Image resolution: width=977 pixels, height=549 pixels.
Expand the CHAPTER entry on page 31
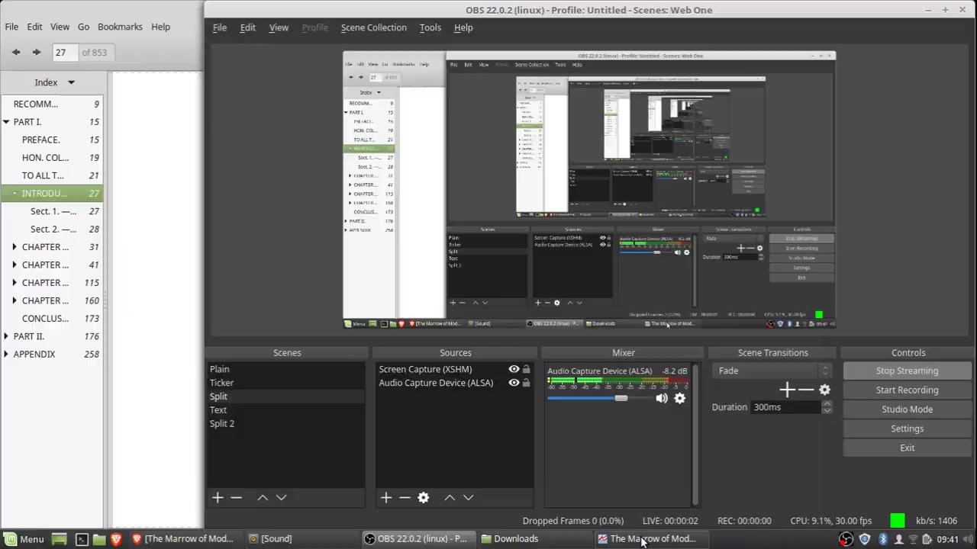coord(15,247)
